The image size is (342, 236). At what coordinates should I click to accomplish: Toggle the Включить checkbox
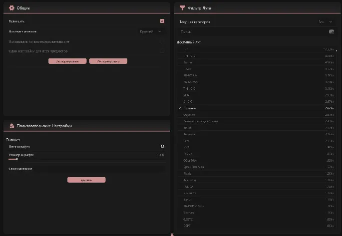162,21
